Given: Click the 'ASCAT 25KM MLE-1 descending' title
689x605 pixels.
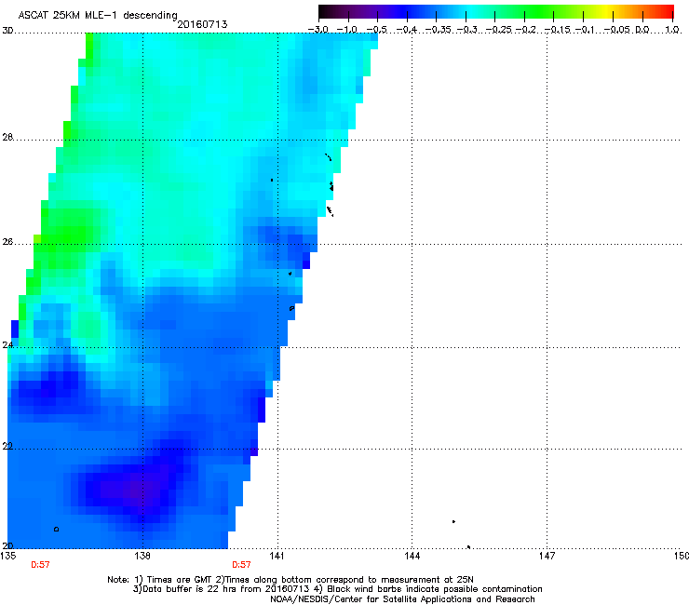Looking at the screenshot, I should (x=98, y=15).
